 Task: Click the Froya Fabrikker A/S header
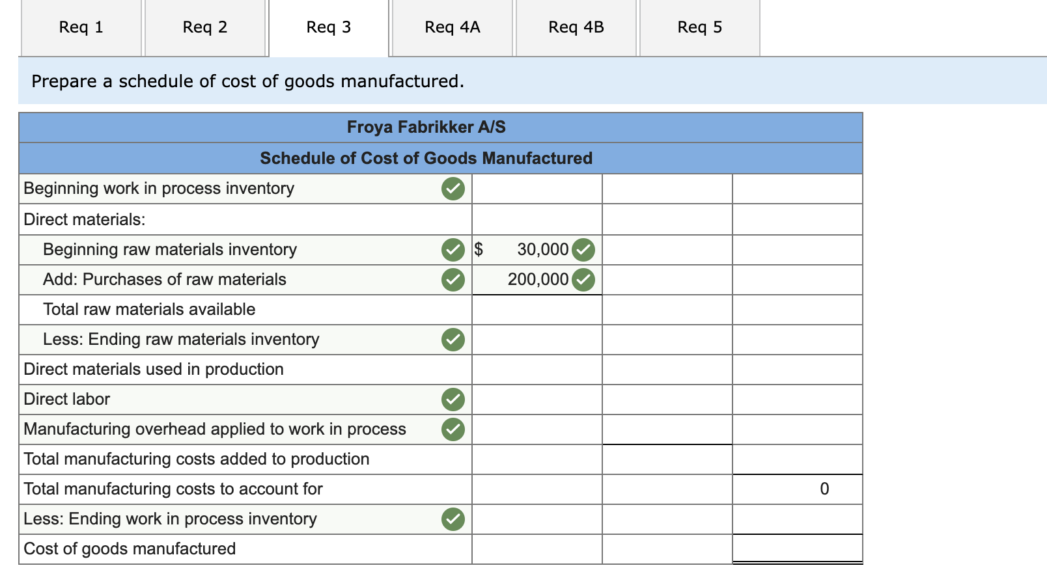click(426, 128)
